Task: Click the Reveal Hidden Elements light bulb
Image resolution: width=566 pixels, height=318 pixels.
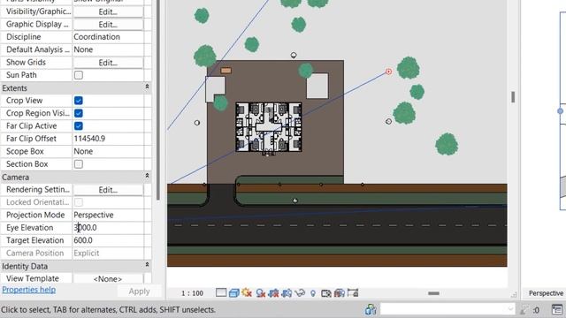Action: click(x=313, y=293)
